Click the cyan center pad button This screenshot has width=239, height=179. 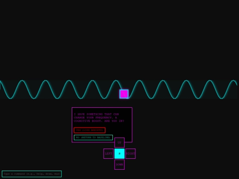(119, 153)
